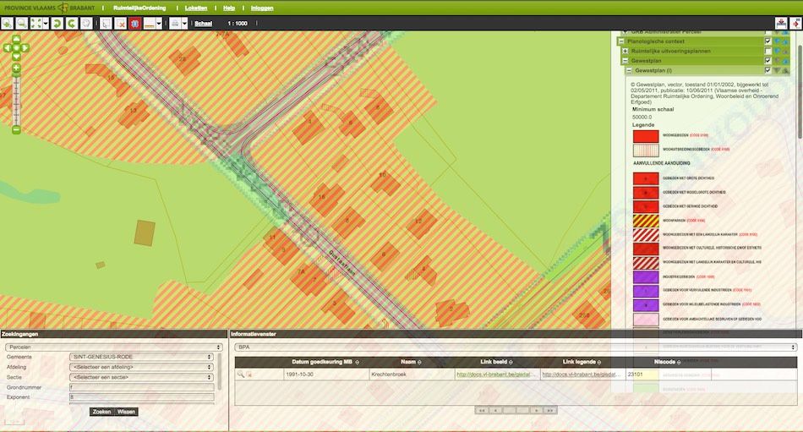Zoom to the Krechtenbroek result row
Image resolution: width=803 pixels, height=432 pixels.
click(240, 375)
